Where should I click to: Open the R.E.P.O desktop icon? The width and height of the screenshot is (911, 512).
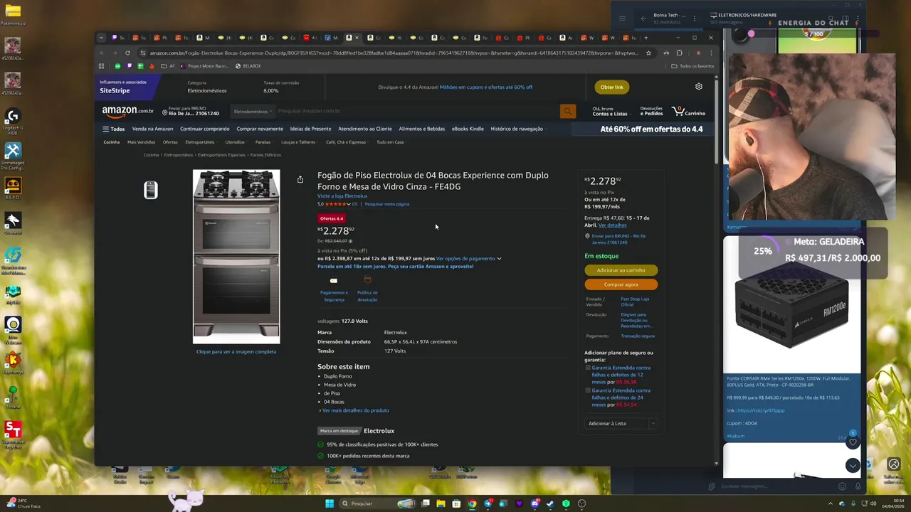[12, 187]
